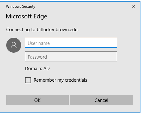Click the Microsoft Edge heading
The width and height of the screenshot is (142, 115).
click(x=26, y=17)
